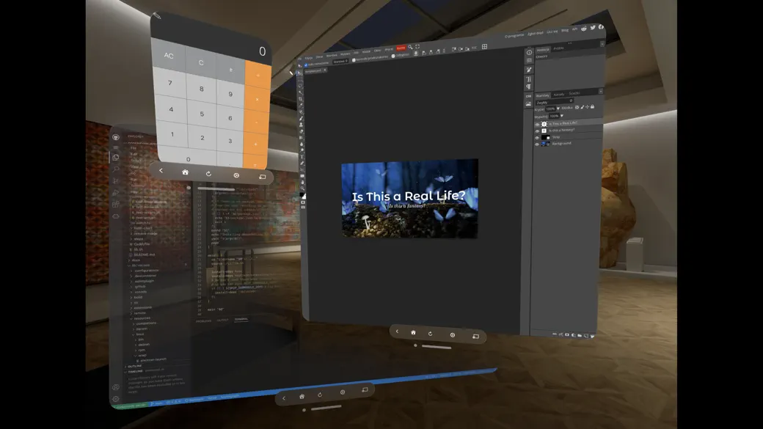Collapse the resources folder in VS Code explorer
Viewport: 763px width, 429px height.
tap(142, 318)
